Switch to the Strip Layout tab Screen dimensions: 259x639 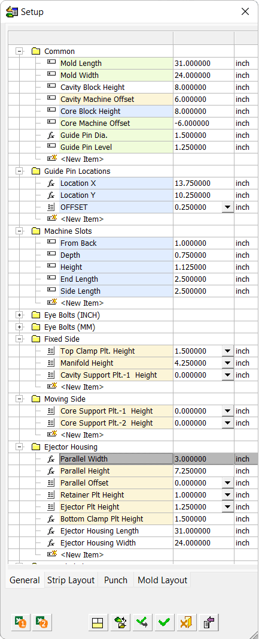tap(71, 580)
